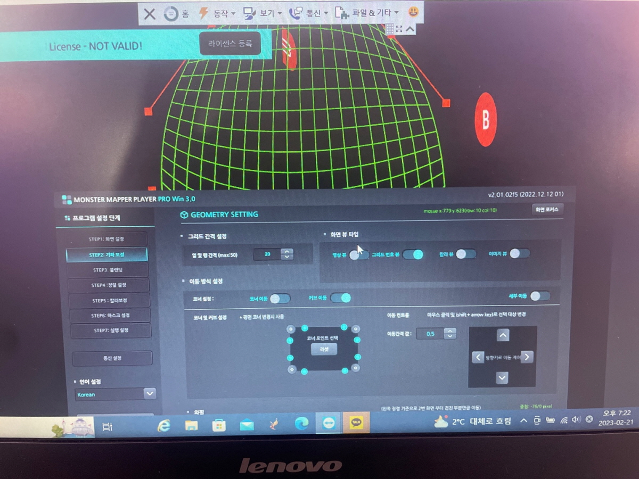639x479 pixels.
Task: Click the stepper arrows beside grid spacing 20
Action: [287, 254]
